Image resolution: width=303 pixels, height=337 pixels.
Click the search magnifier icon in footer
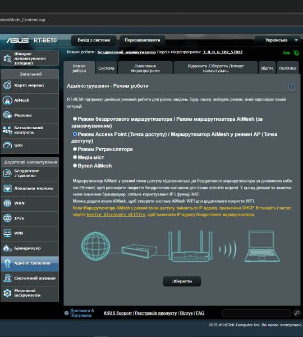297,313
